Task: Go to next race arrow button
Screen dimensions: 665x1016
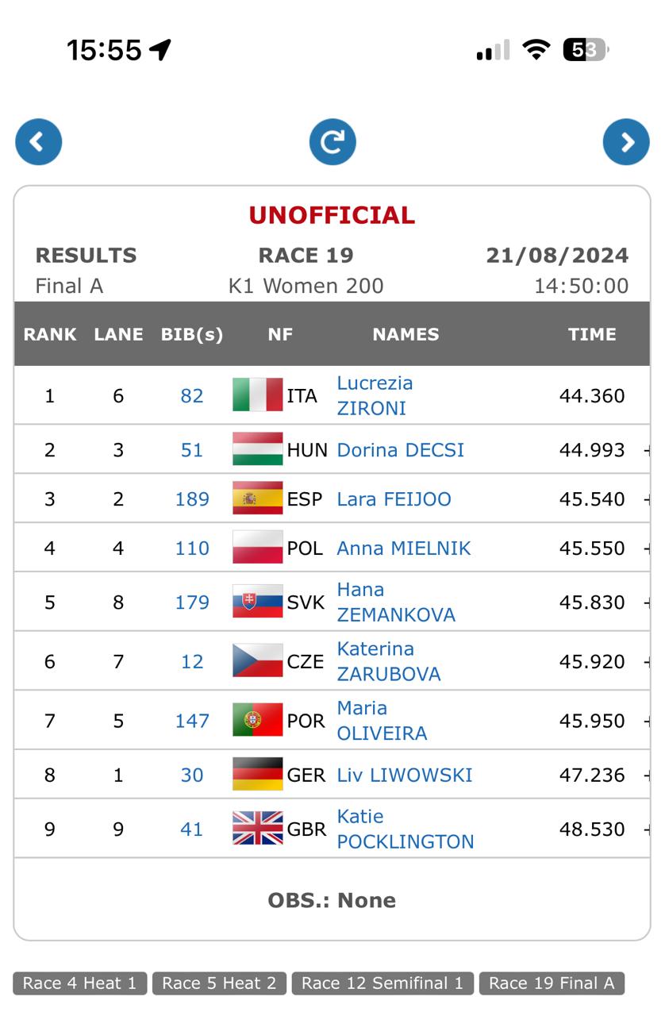Action: [626, 142]
